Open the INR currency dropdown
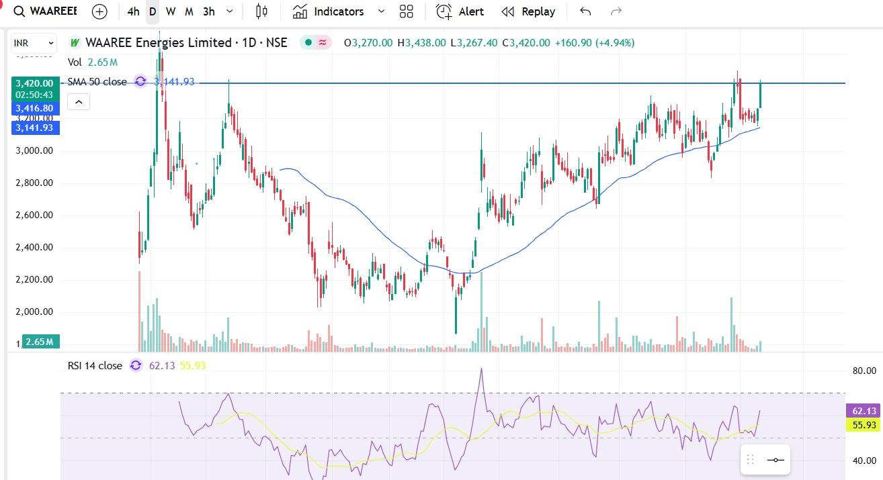Viewport: 883px width, 480px height. [x=34, y=43]
